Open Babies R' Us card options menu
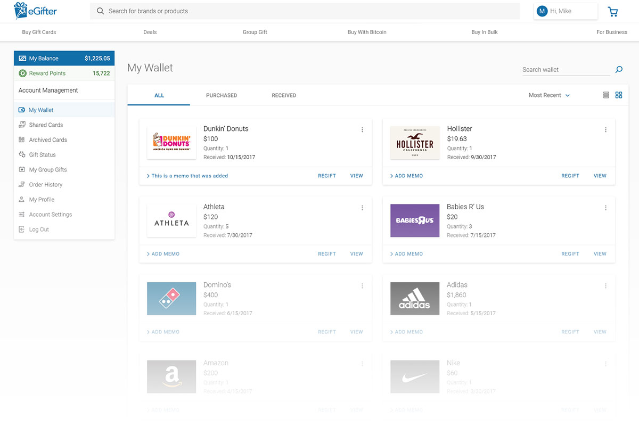This screenshot has height=426, width=639. (605, 208)
